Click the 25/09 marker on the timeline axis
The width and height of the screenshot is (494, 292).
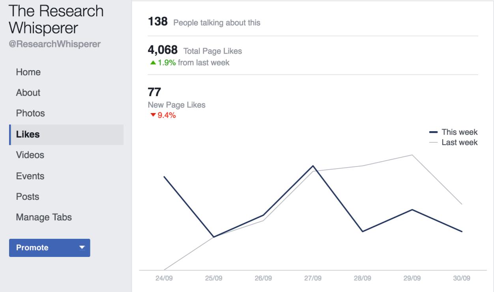(213, 278)
